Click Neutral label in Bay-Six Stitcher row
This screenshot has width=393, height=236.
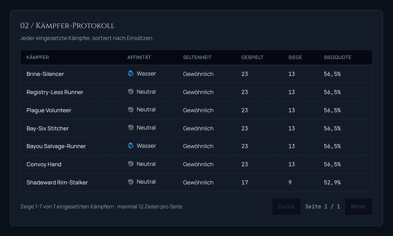pyautogui.click(x=146, y=128)
